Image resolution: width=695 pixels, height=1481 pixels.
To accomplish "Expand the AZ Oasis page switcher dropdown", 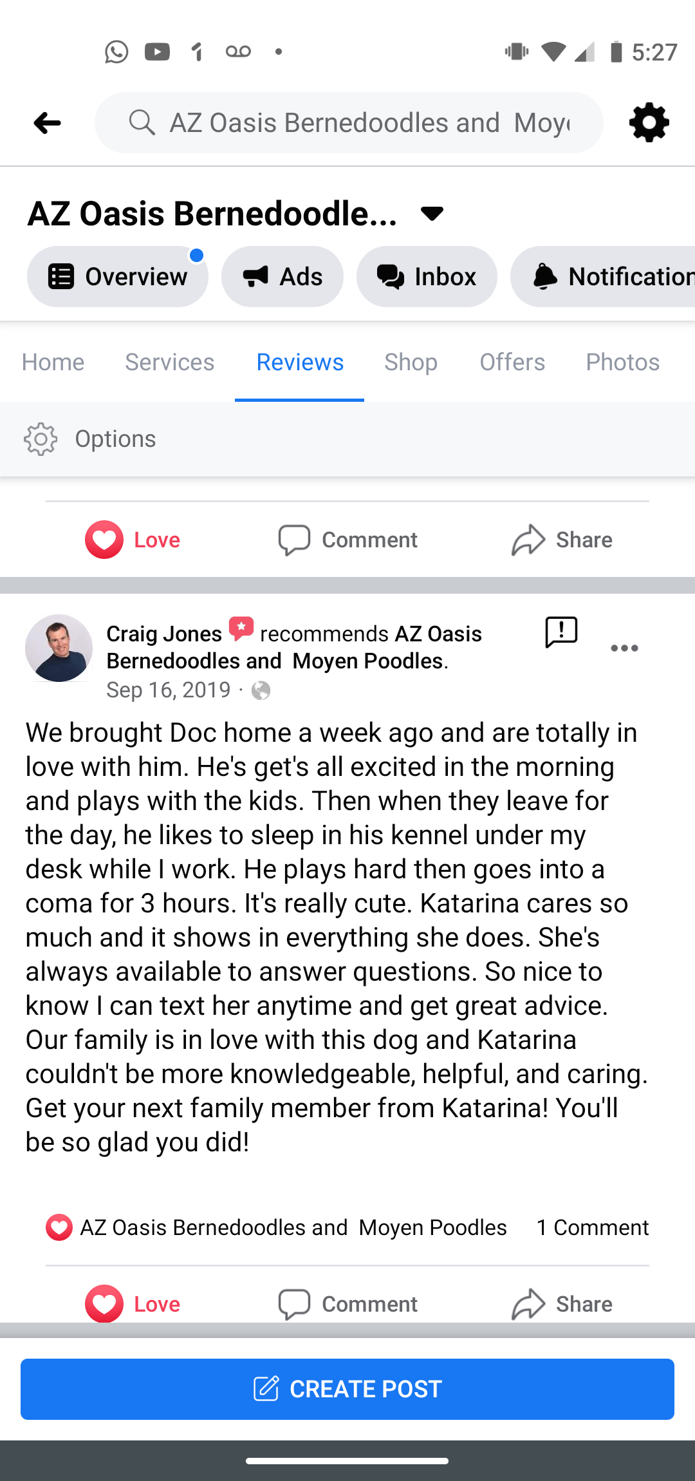I will pyautogui.click(x=432, y=213).
